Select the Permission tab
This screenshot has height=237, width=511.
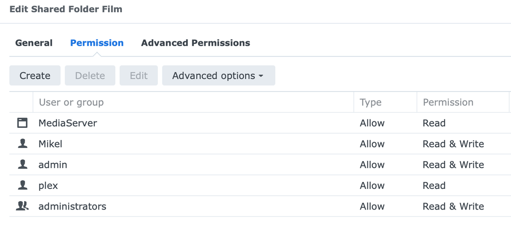point(97,43)
